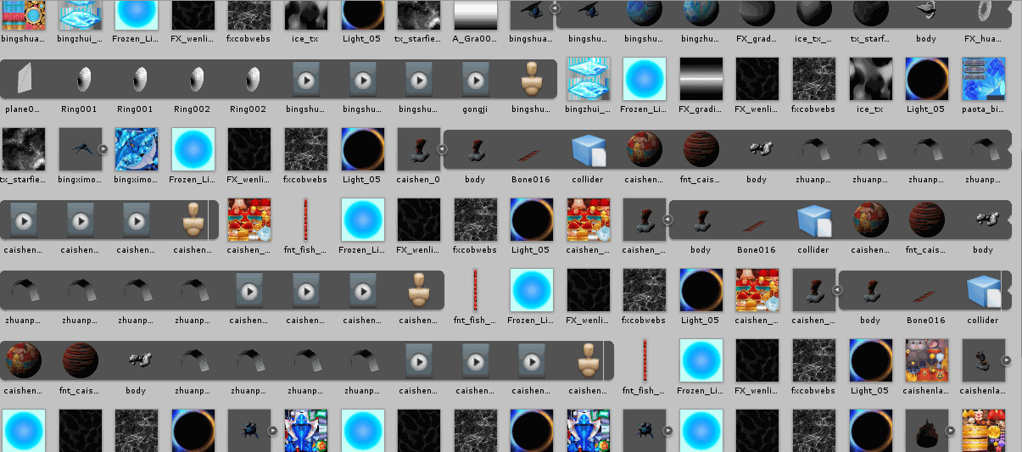Select the plane0 mesh asset
This screenshot has height=452, width=1022.
[x=23, y=79]
